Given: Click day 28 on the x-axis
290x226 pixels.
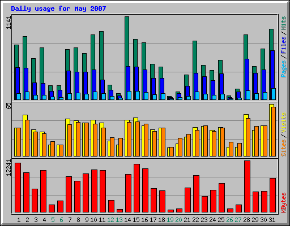Looking at the screenshot, I should pos(246,220).
